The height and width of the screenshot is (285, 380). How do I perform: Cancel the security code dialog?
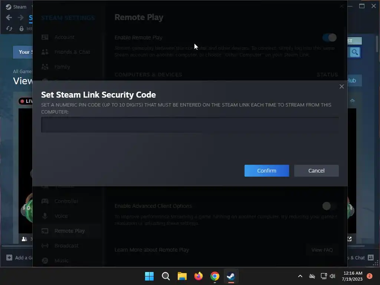click(x=316, y=171)
